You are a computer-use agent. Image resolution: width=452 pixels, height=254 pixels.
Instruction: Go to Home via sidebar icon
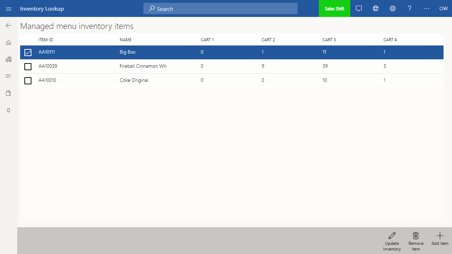tap(8, 42)
